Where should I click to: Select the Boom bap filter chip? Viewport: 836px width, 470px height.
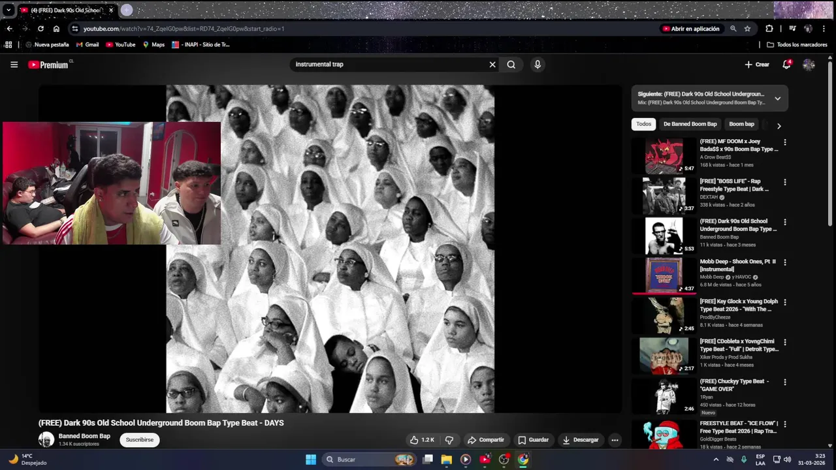(741, 124)
